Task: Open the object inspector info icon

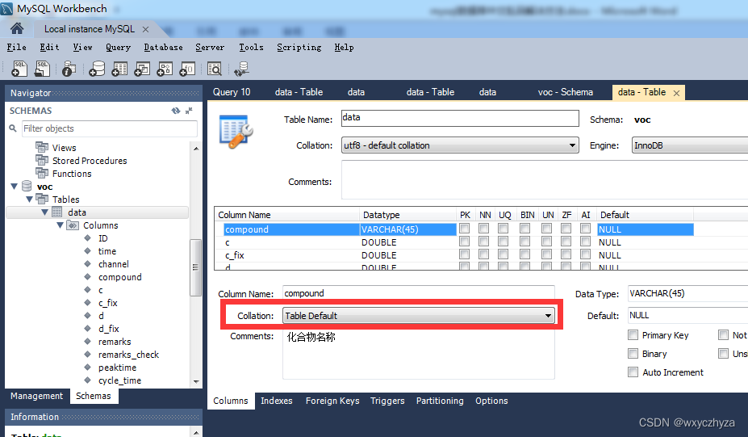Action: click(69, 69)
